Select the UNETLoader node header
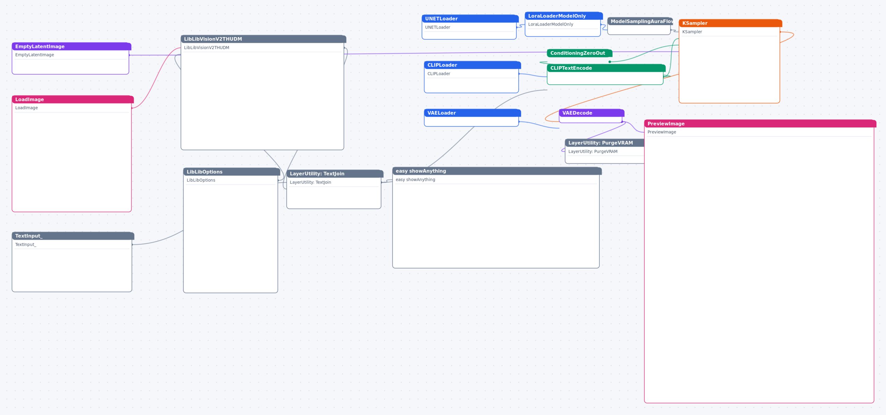 pos(470,18)
